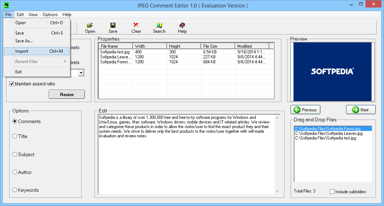Click the Edit box scrollbar down arrow
The image size is (384, 206).
click(277, 191)
